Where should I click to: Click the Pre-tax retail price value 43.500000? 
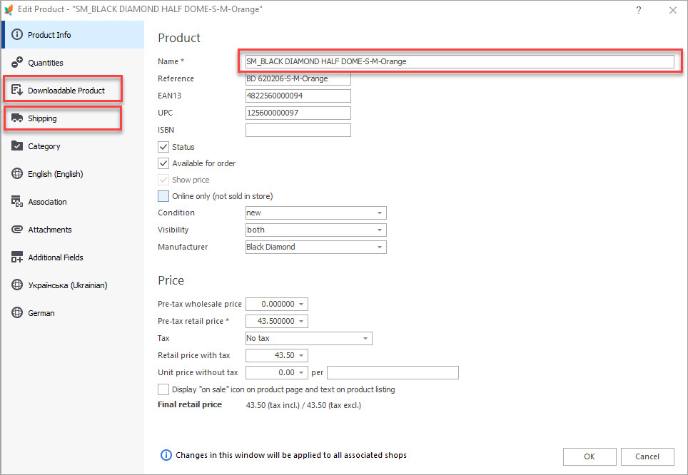276,321
